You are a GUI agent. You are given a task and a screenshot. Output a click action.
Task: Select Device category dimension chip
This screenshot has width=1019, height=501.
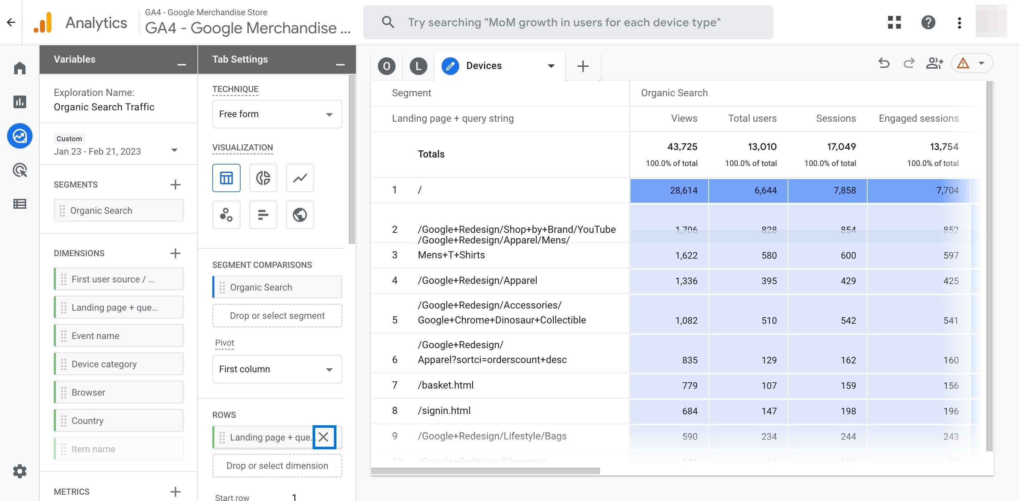[x=119, y=364]
